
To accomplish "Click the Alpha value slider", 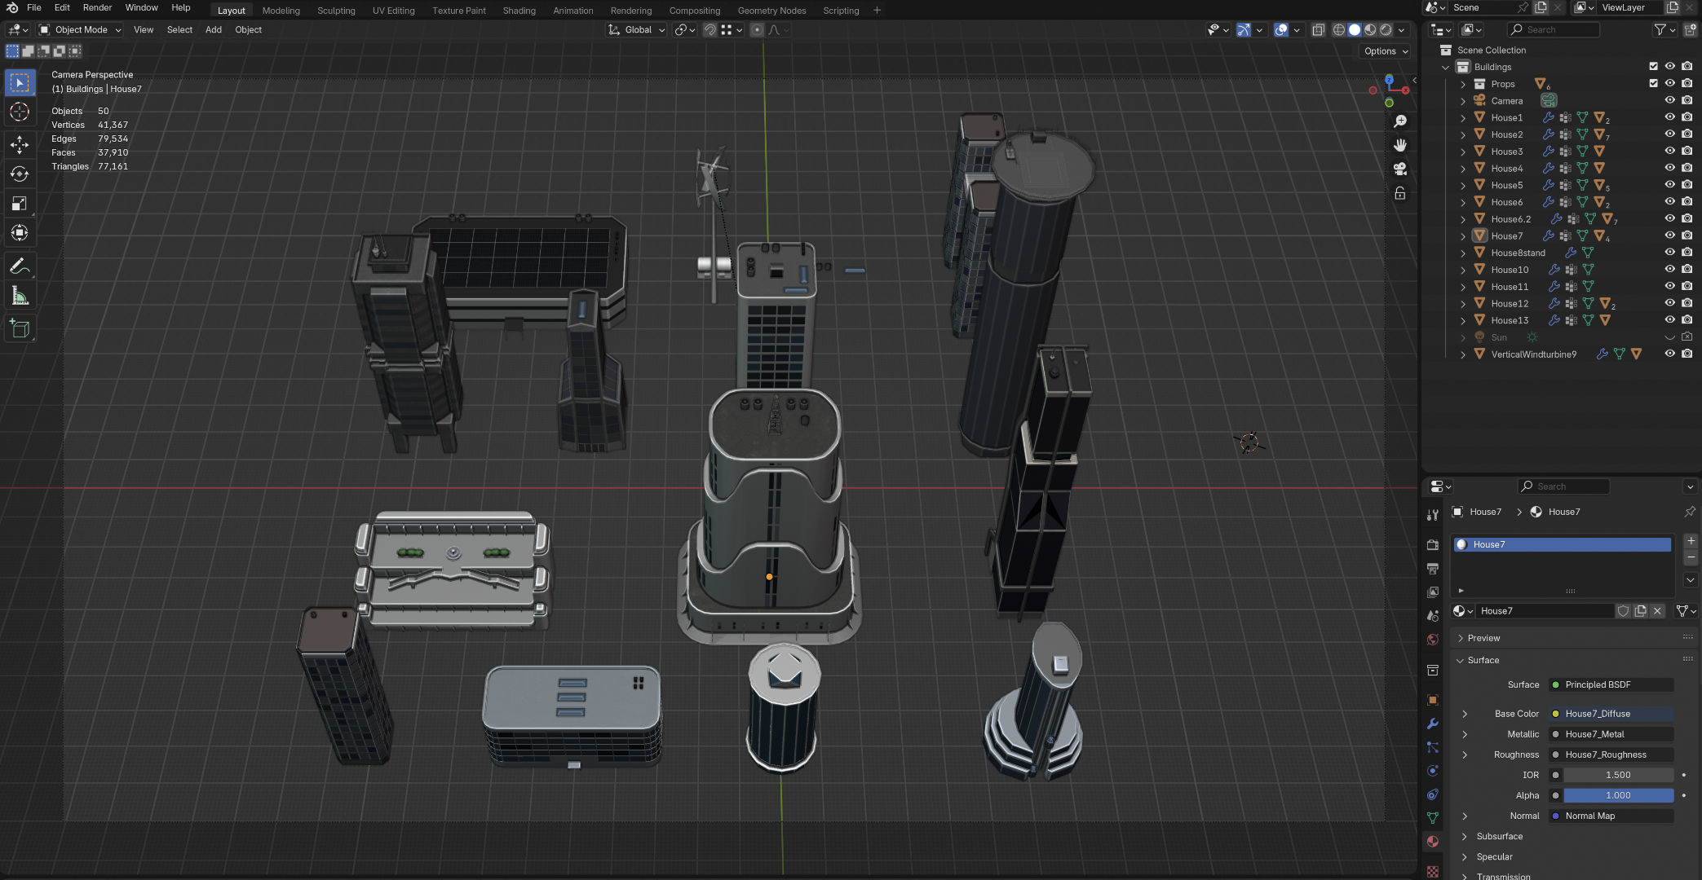I will pyautogui.click(x=1617, y=795).
